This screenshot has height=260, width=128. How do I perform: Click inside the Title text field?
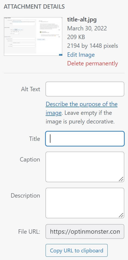coord(85,139)
